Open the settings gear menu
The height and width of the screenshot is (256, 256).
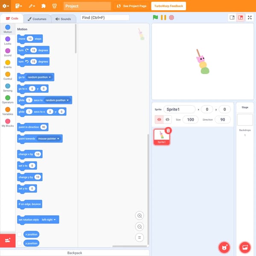[6, 6]
